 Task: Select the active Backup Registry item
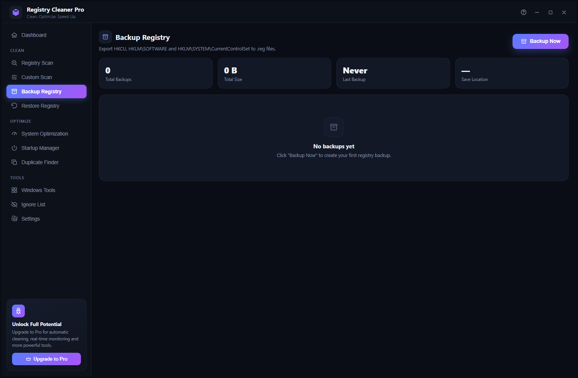tap(46, 91)
